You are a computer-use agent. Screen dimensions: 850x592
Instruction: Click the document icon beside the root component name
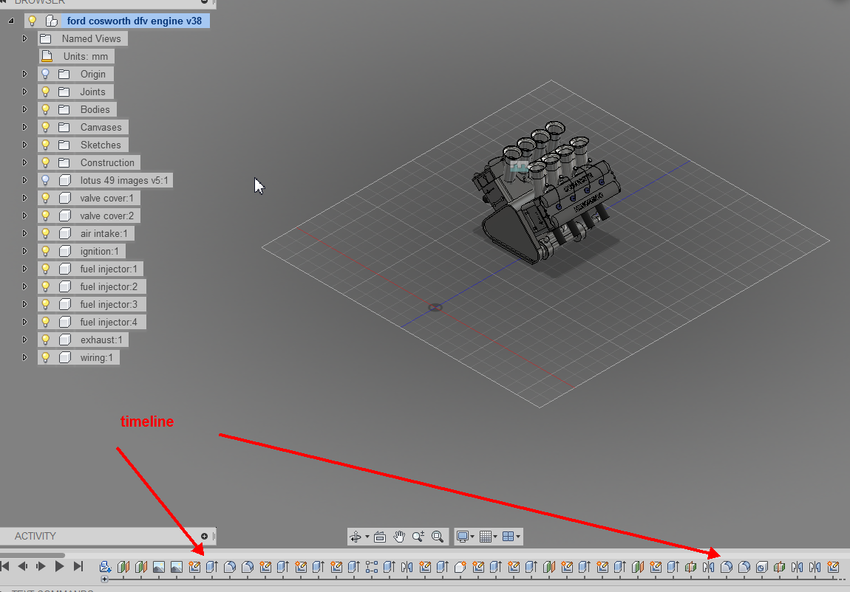[x=52, y=21]
